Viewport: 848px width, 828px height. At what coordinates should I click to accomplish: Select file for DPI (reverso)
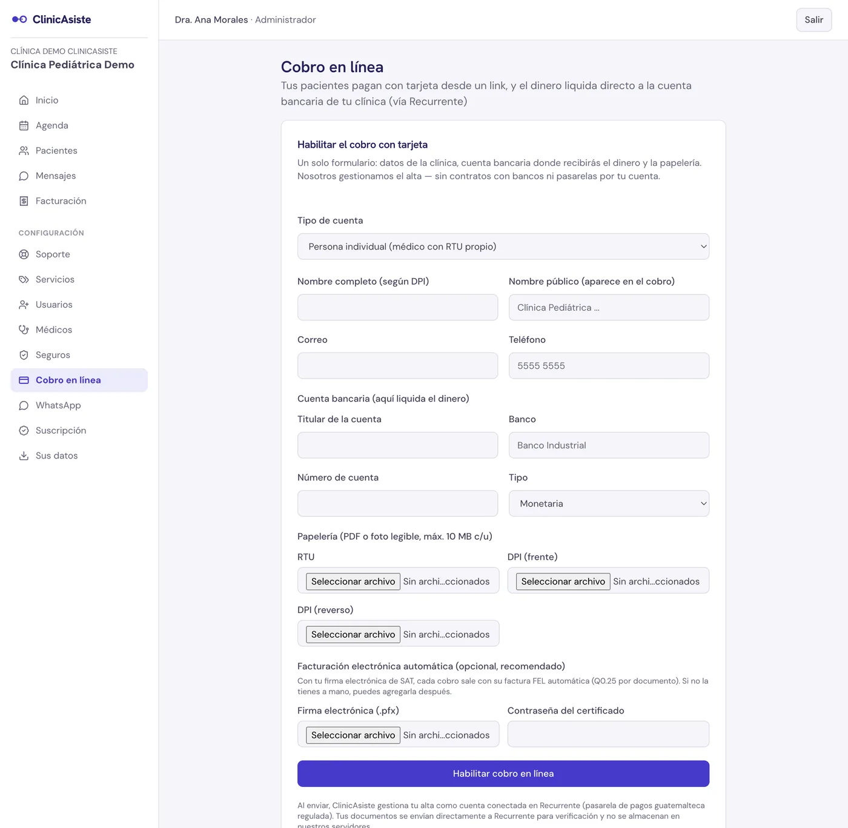click(x=353, y=634)
